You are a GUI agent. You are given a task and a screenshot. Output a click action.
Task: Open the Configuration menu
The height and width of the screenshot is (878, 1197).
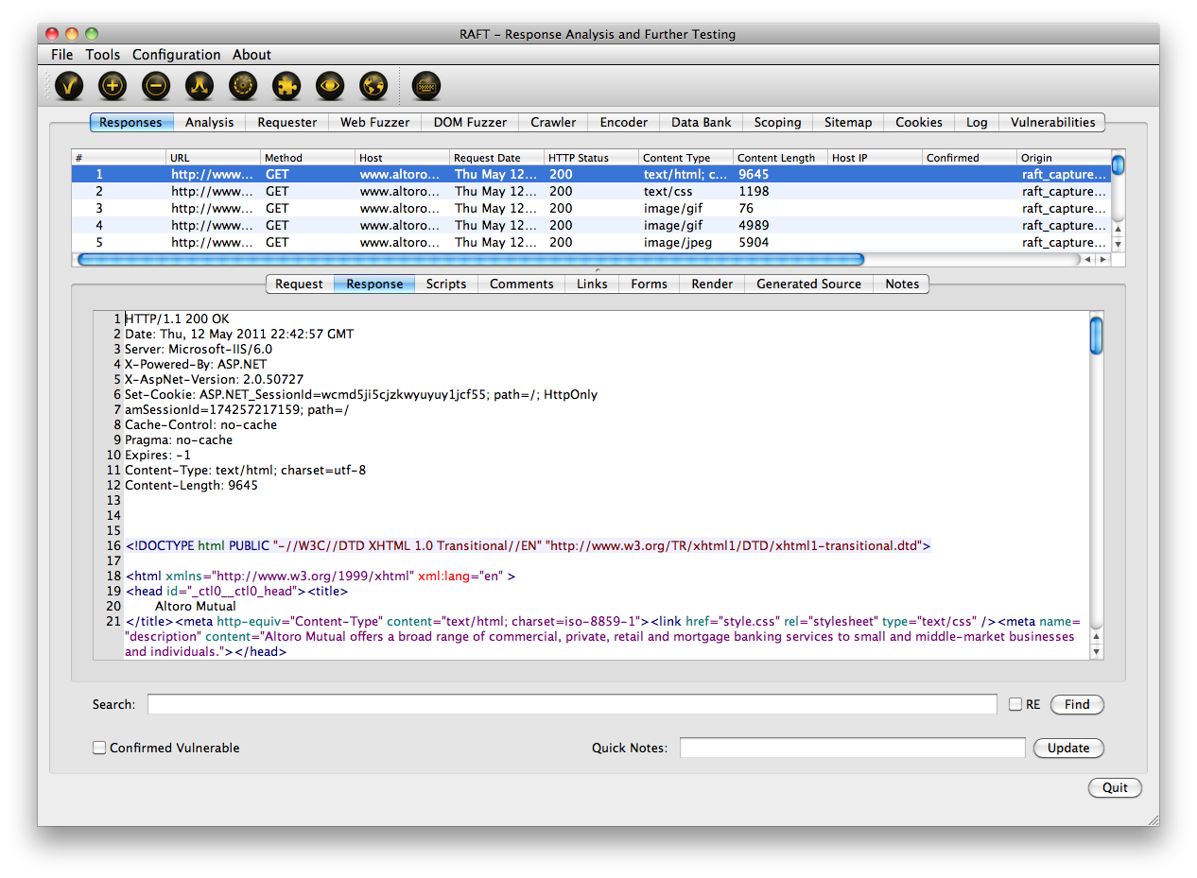pos(177,55)
